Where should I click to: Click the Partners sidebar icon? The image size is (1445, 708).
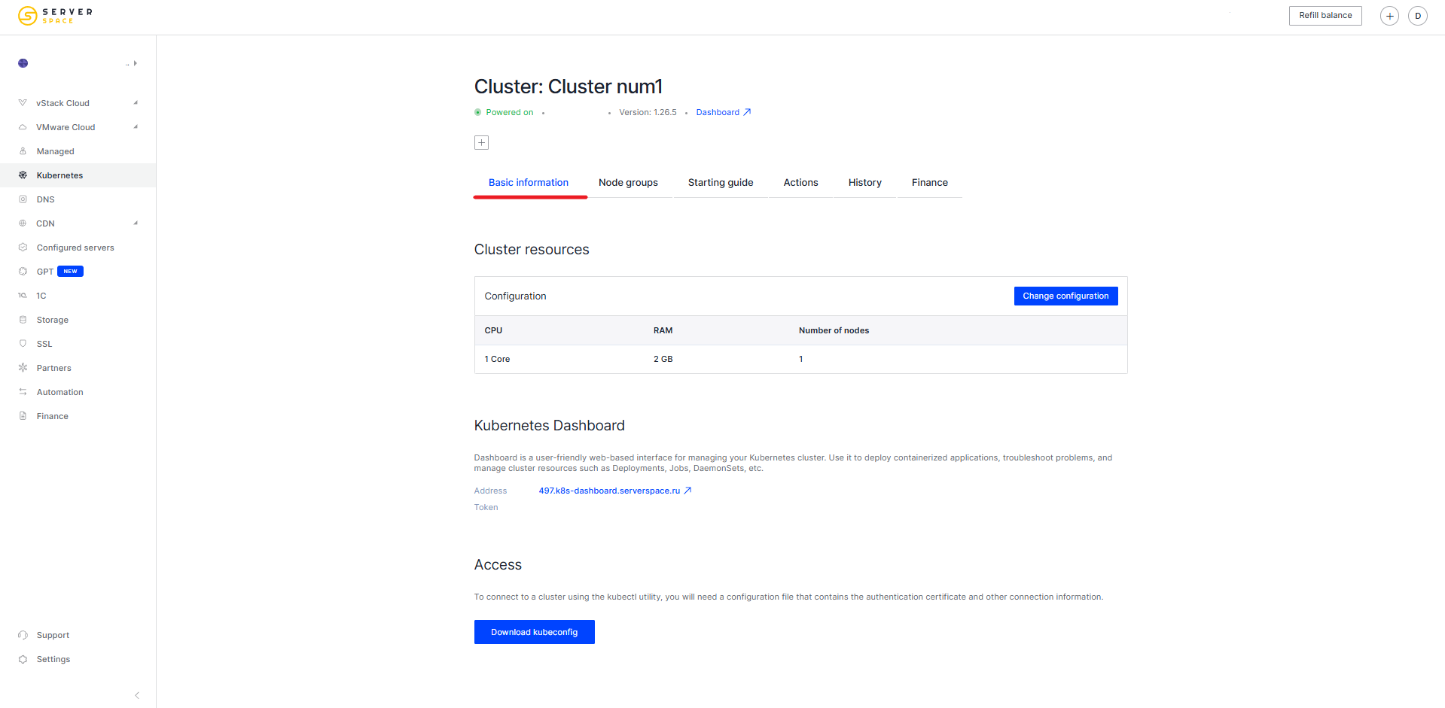click(23, 368)
